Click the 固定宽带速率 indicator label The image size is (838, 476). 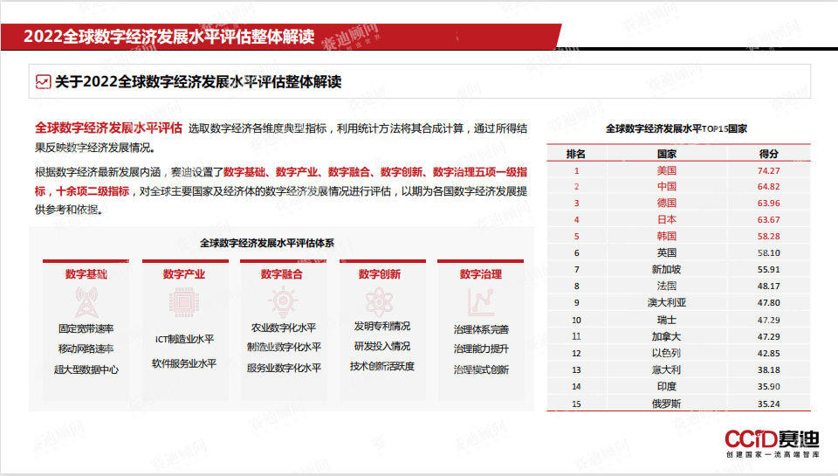tap(86, 328)
